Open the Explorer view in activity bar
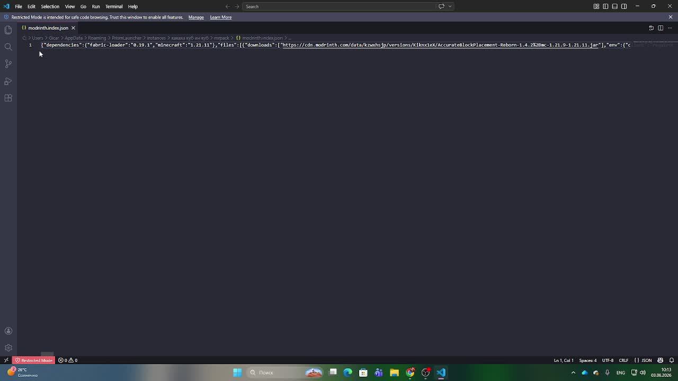Image resolution: width=678 pixels, height=381 pixels. pos(8,30)
